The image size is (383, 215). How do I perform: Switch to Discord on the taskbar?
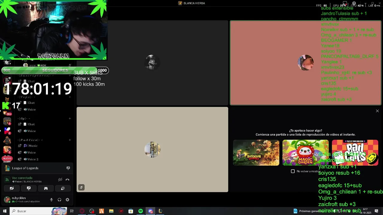point(151,211)
